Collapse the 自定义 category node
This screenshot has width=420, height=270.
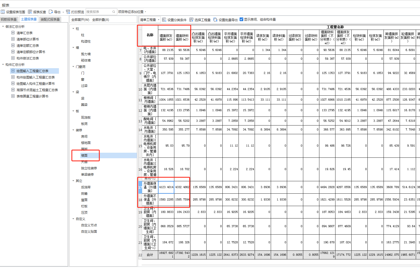pos(73,219)
